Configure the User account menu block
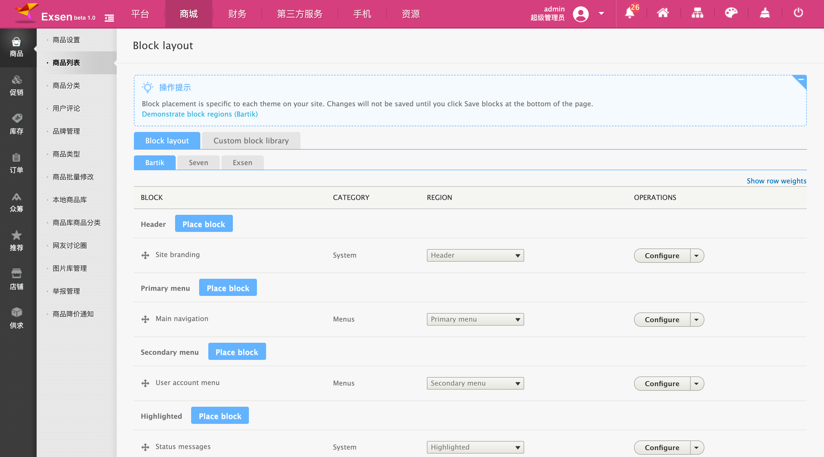Viewport: 824px width, 457px height. (662, 384)
